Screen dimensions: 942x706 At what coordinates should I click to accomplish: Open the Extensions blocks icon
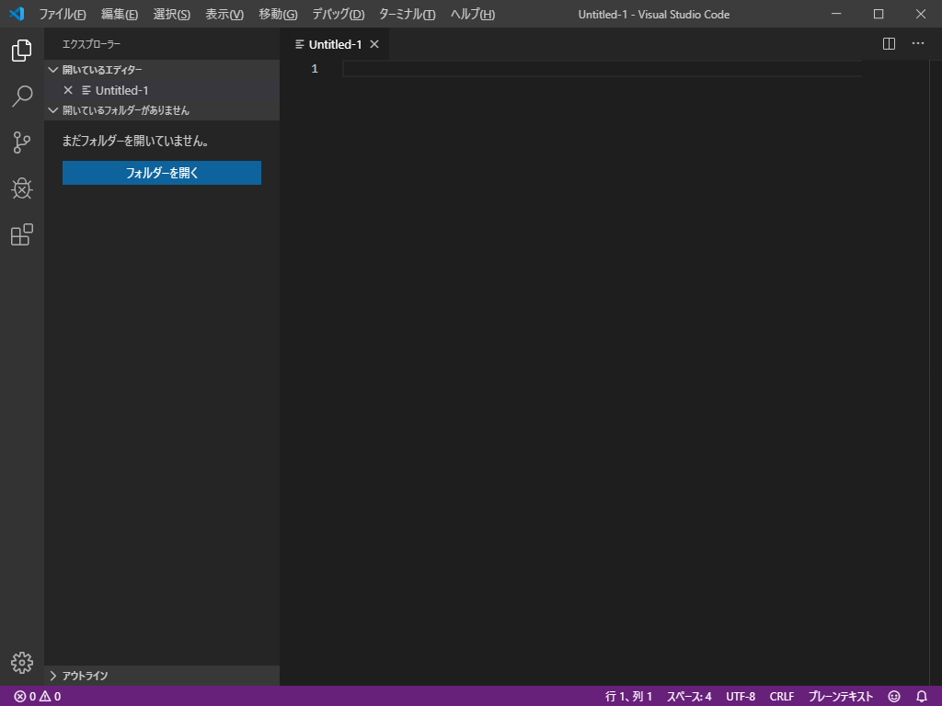[x=22, y=234]
